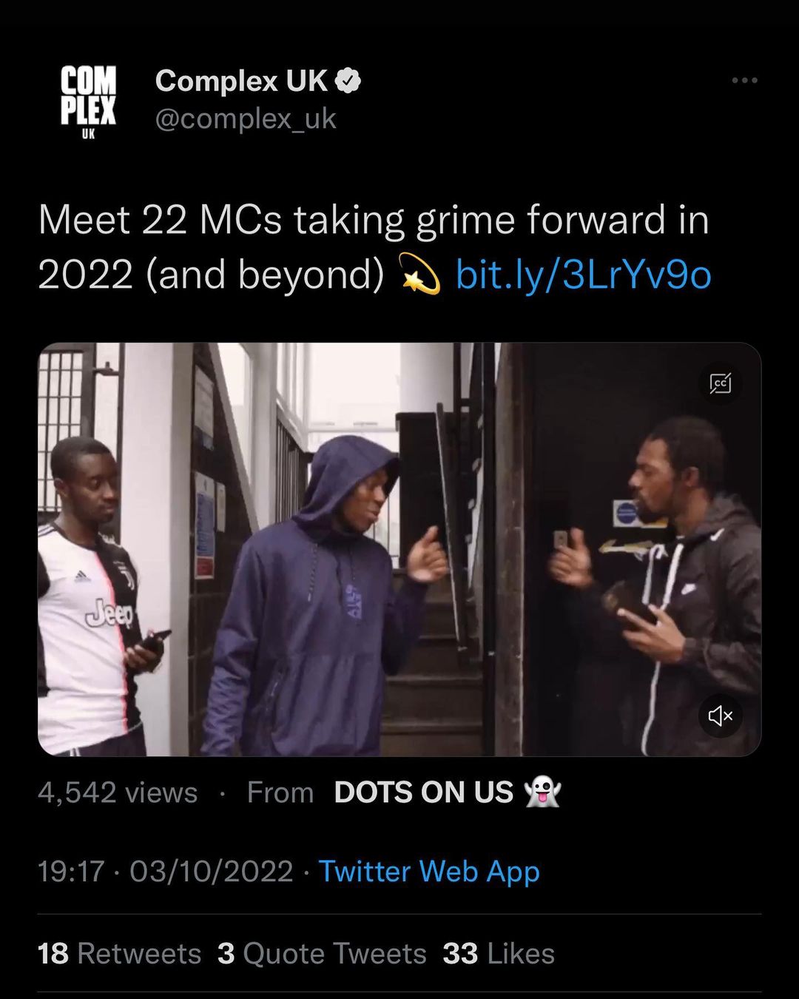
Task: Click the dizzy star emoji in the tweet
Action: pyautogui.click(x=419, y=275)
